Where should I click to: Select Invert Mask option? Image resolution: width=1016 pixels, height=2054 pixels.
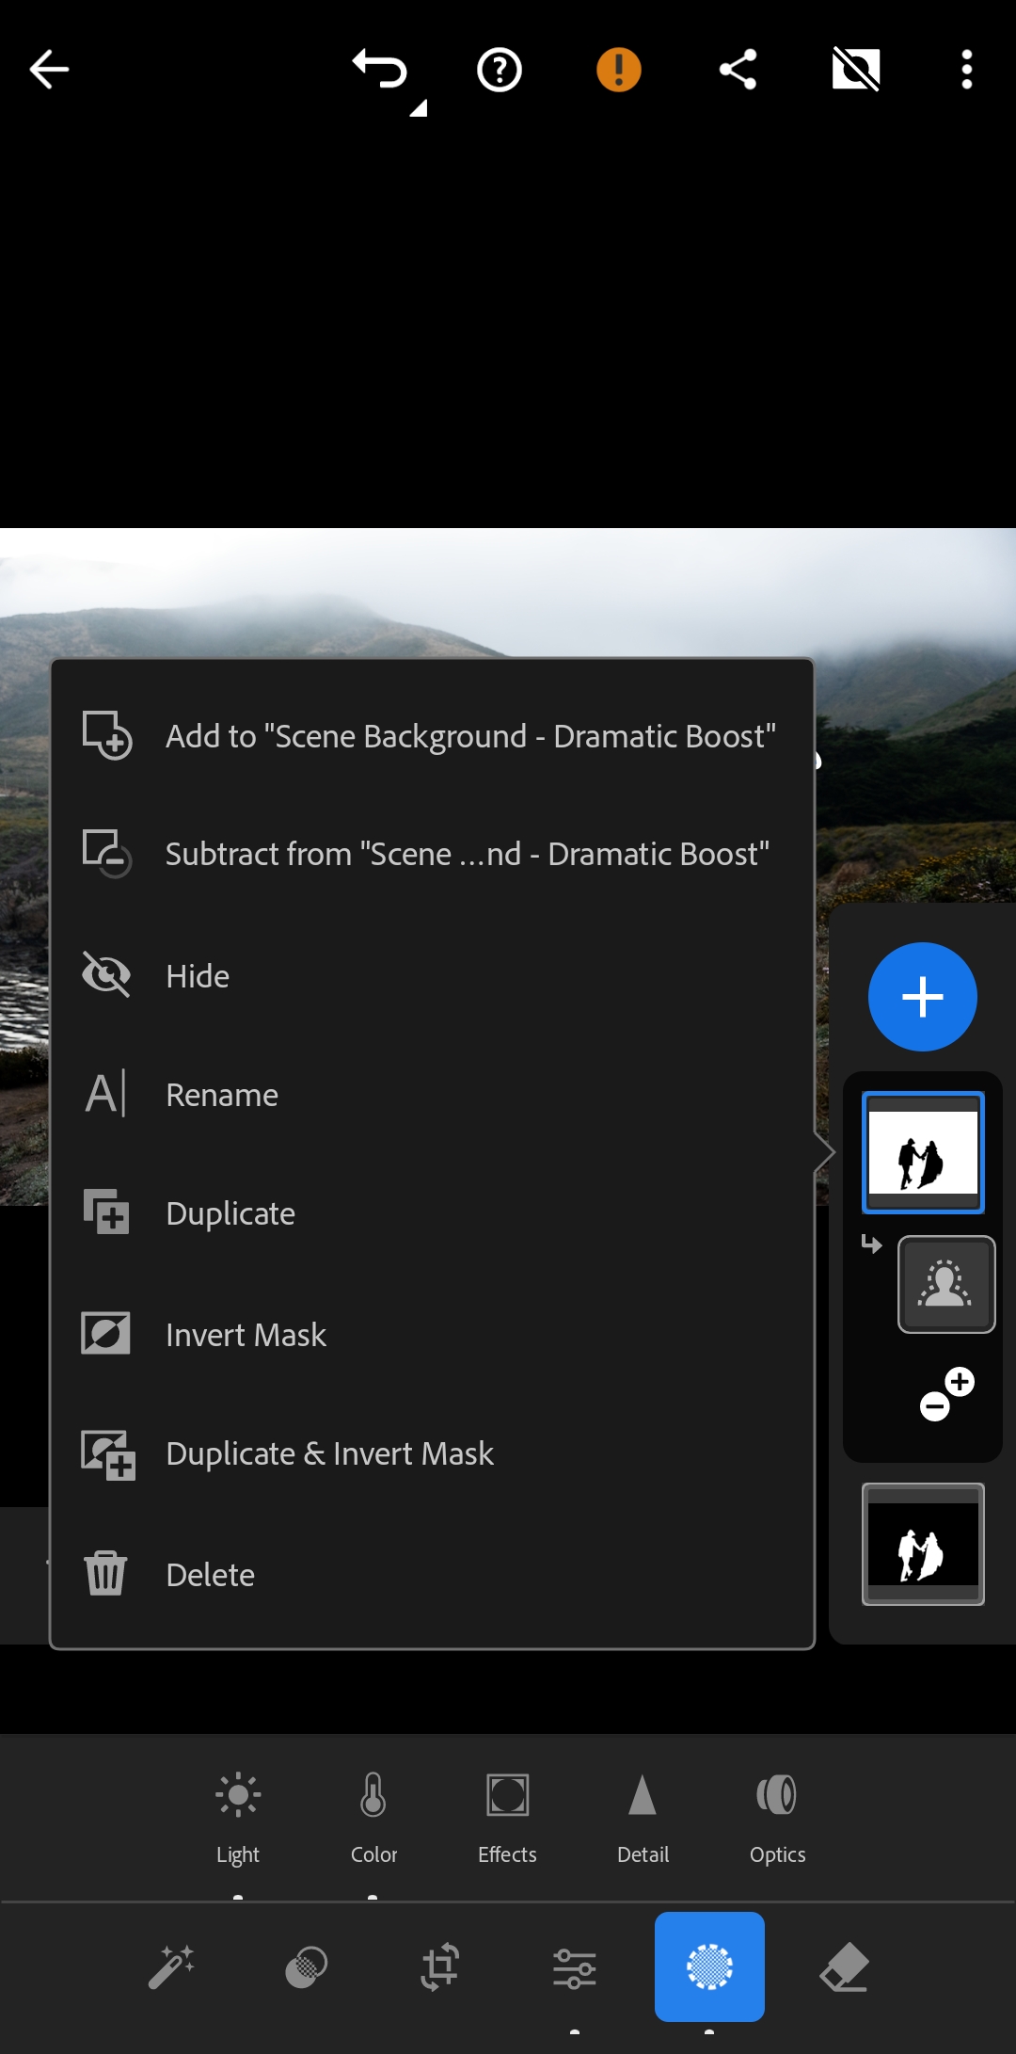point(246,1335)
